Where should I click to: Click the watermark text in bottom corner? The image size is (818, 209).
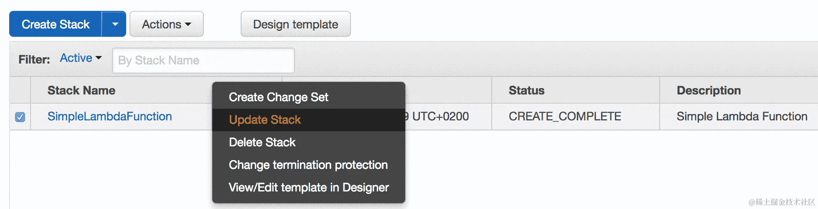[x=781, y=202]
